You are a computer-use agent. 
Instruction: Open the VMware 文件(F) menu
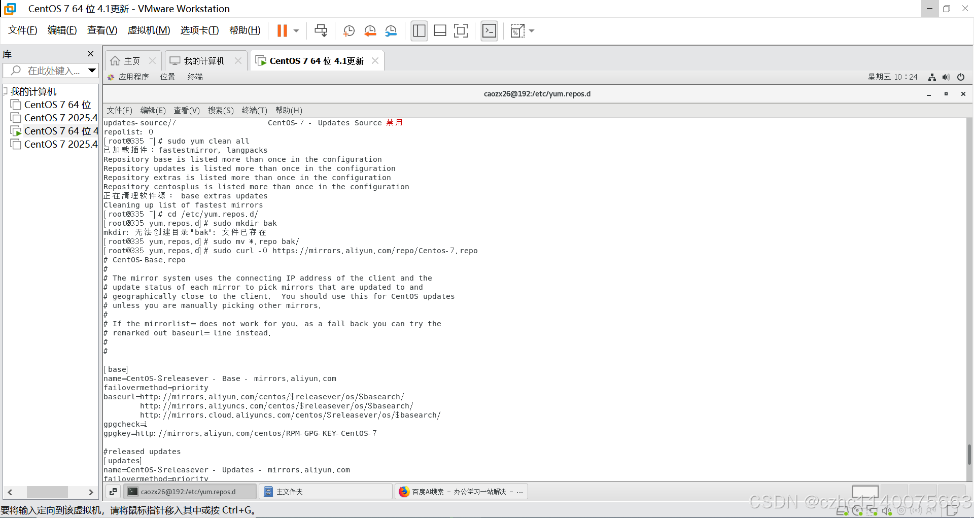point(23,30)
